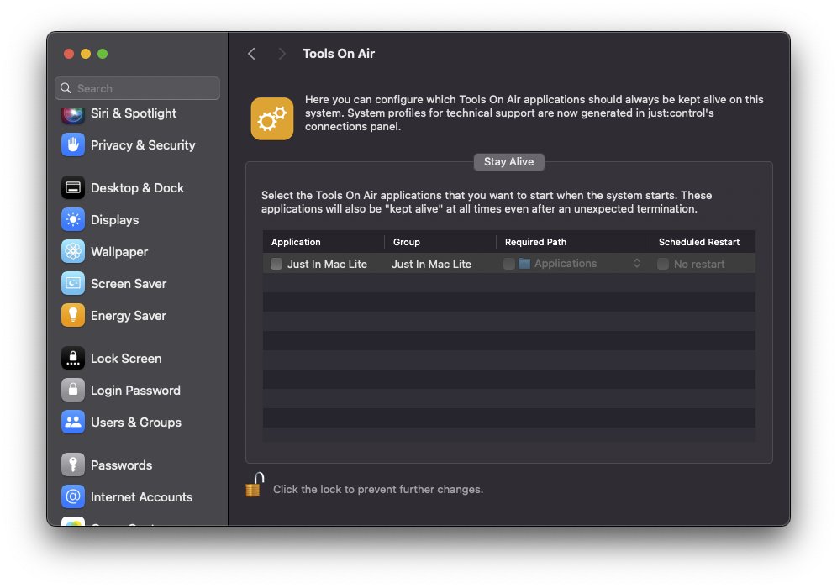Open Users & Groups settings label
Screen dimensions: 837x588
[136, 423]
